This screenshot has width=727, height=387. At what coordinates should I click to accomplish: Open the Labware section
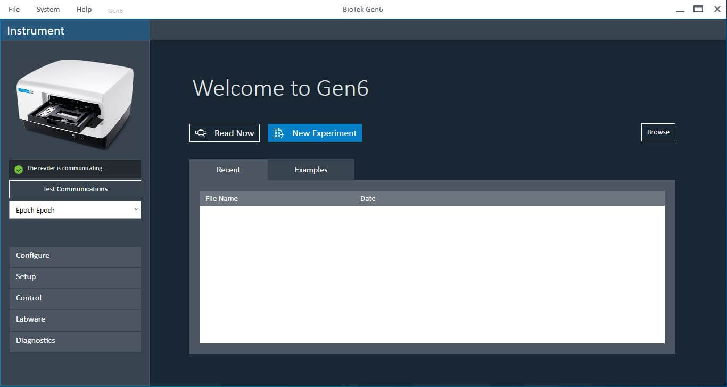coord(75,319)
